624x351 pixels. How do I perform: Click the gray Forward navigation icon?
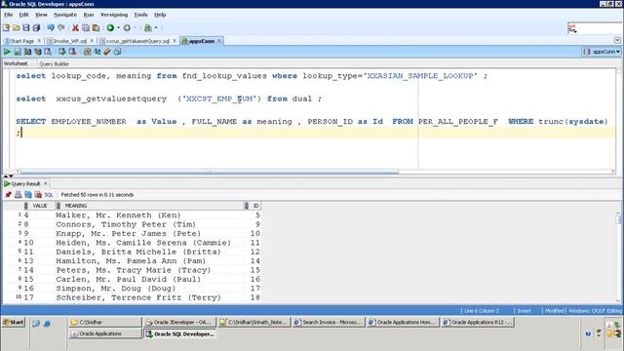pos(127,28)
